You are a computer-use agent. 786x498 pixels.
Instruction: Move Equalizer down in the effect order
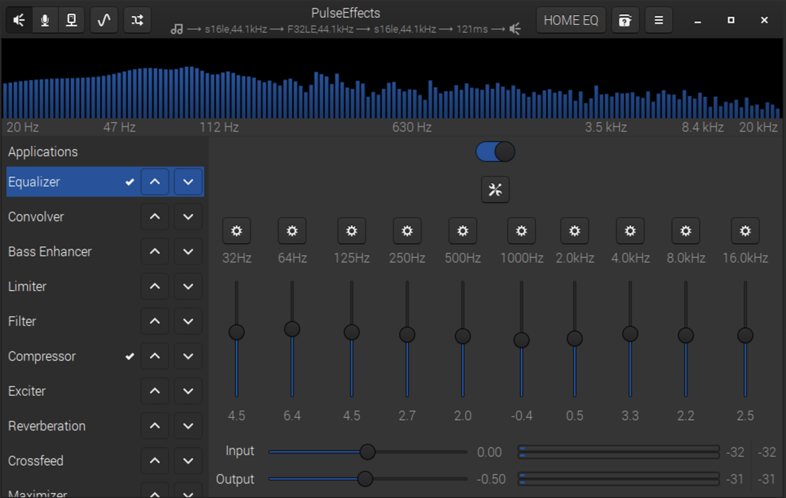188,182
